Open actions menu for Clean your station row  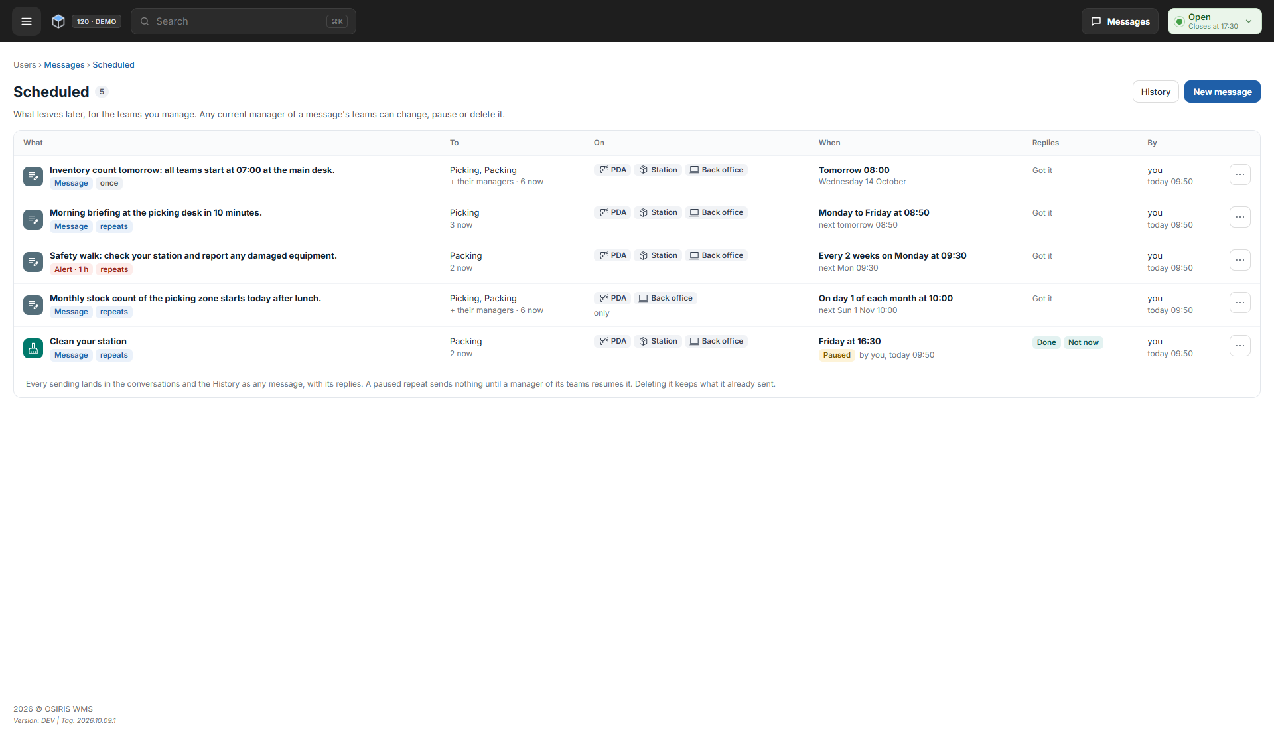click(x=1240, y=346)
